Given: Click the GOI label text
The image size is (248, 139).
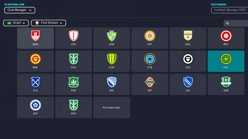Looking at the screenshot, I should point(111,90).
